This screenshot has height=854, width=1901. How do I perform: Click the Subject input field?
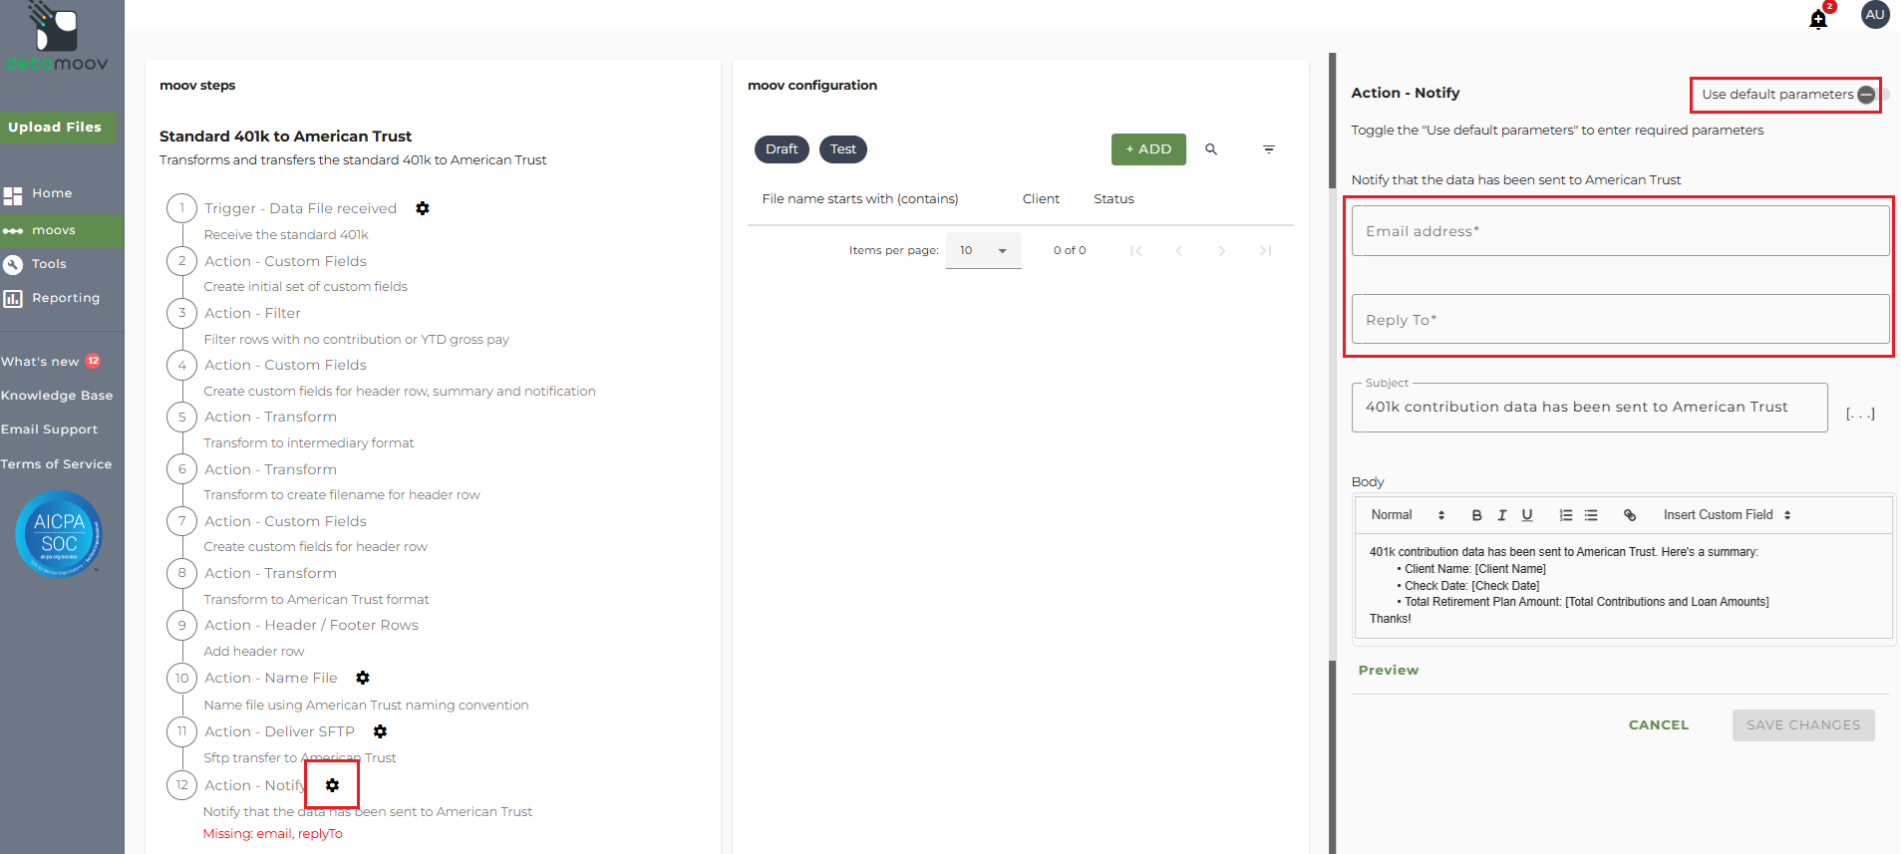pos(1590,408)
